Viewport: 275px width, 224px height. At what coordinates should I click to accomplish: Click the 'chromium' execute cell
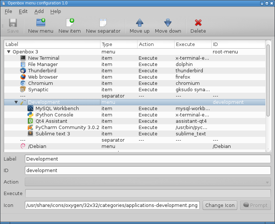pyautogui.click(x=188, y=83)
